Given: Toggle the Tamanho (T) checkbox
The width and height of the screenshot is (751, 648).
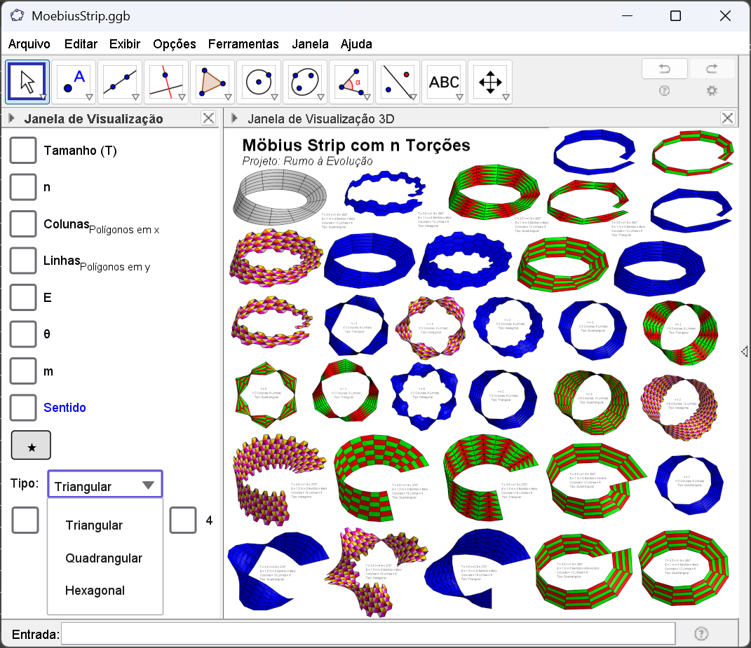Looking at the screenshot, I should pos(23,151).
